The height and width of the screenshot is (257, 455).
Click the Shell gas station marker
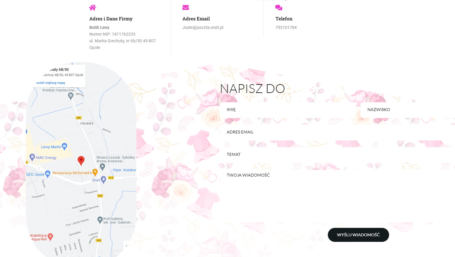(x=103, y=179)
